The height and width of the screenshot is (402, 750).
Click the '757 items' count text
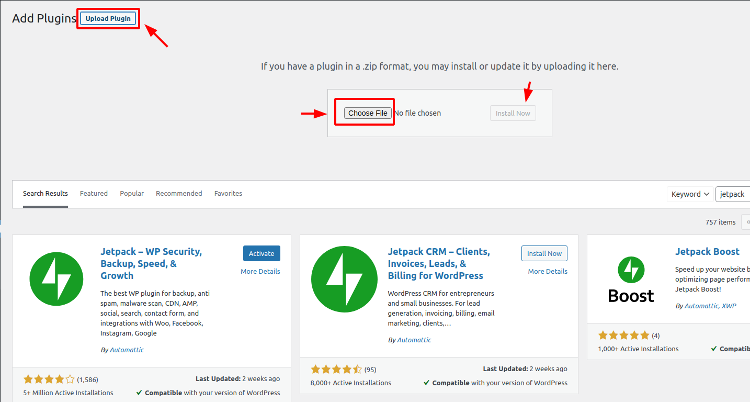click(x=720, y=222)
